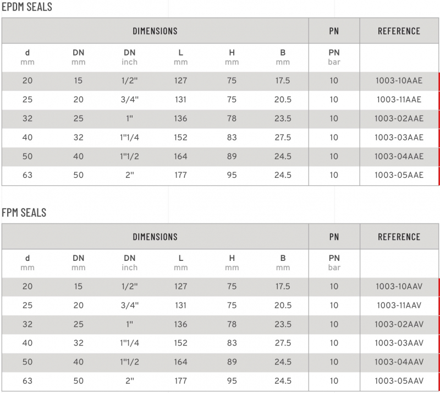The width and height of the screenshot is (440, 393).
Task: Click the FPM SEALS heading
Action: (x=24, y=213)
